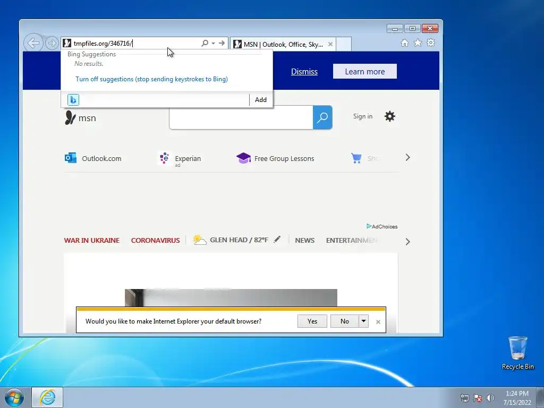
Task: Click the blue MSN search magnifier button
Action: pyautogui.click(x=322, y=117)
